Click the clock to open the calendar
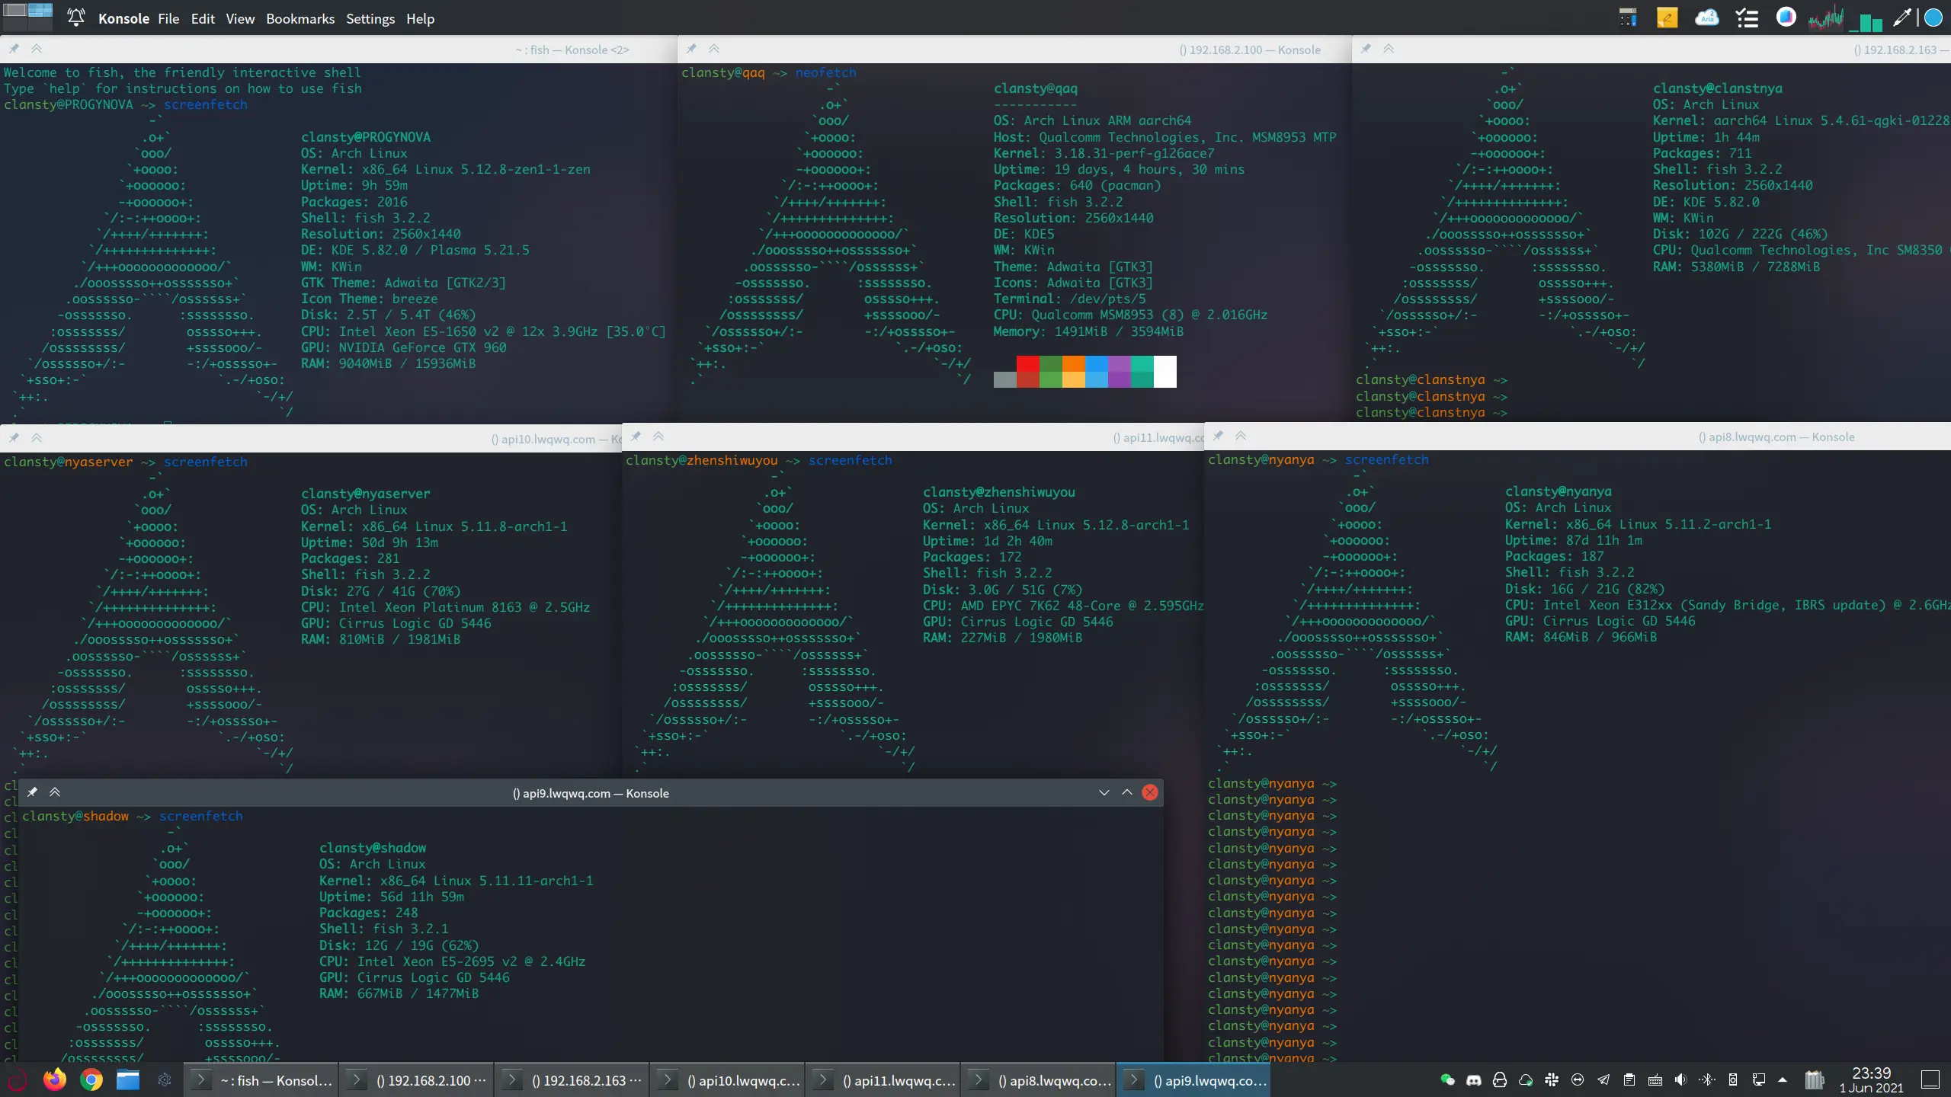The width and height of the screenshot is (1951, 1097). 1873,1079
